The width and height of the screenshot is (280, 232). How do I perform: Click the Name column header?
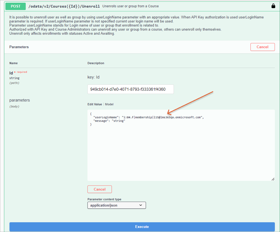point(14,63)
